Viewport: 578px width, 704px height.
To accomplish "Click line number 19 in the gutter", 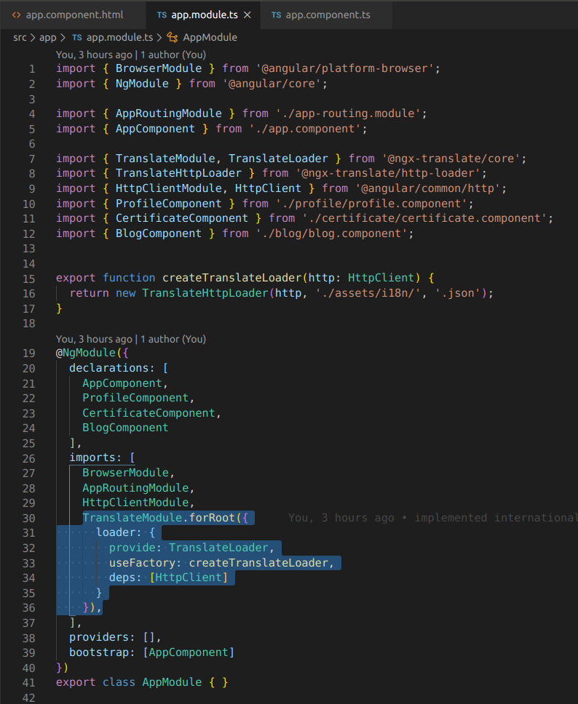I will [x=29, y=353].
